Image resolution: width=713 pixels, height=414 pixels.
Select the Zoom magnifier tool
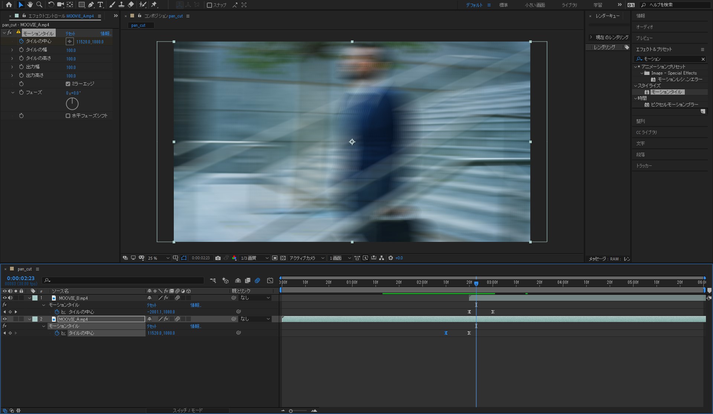point(39,5)
